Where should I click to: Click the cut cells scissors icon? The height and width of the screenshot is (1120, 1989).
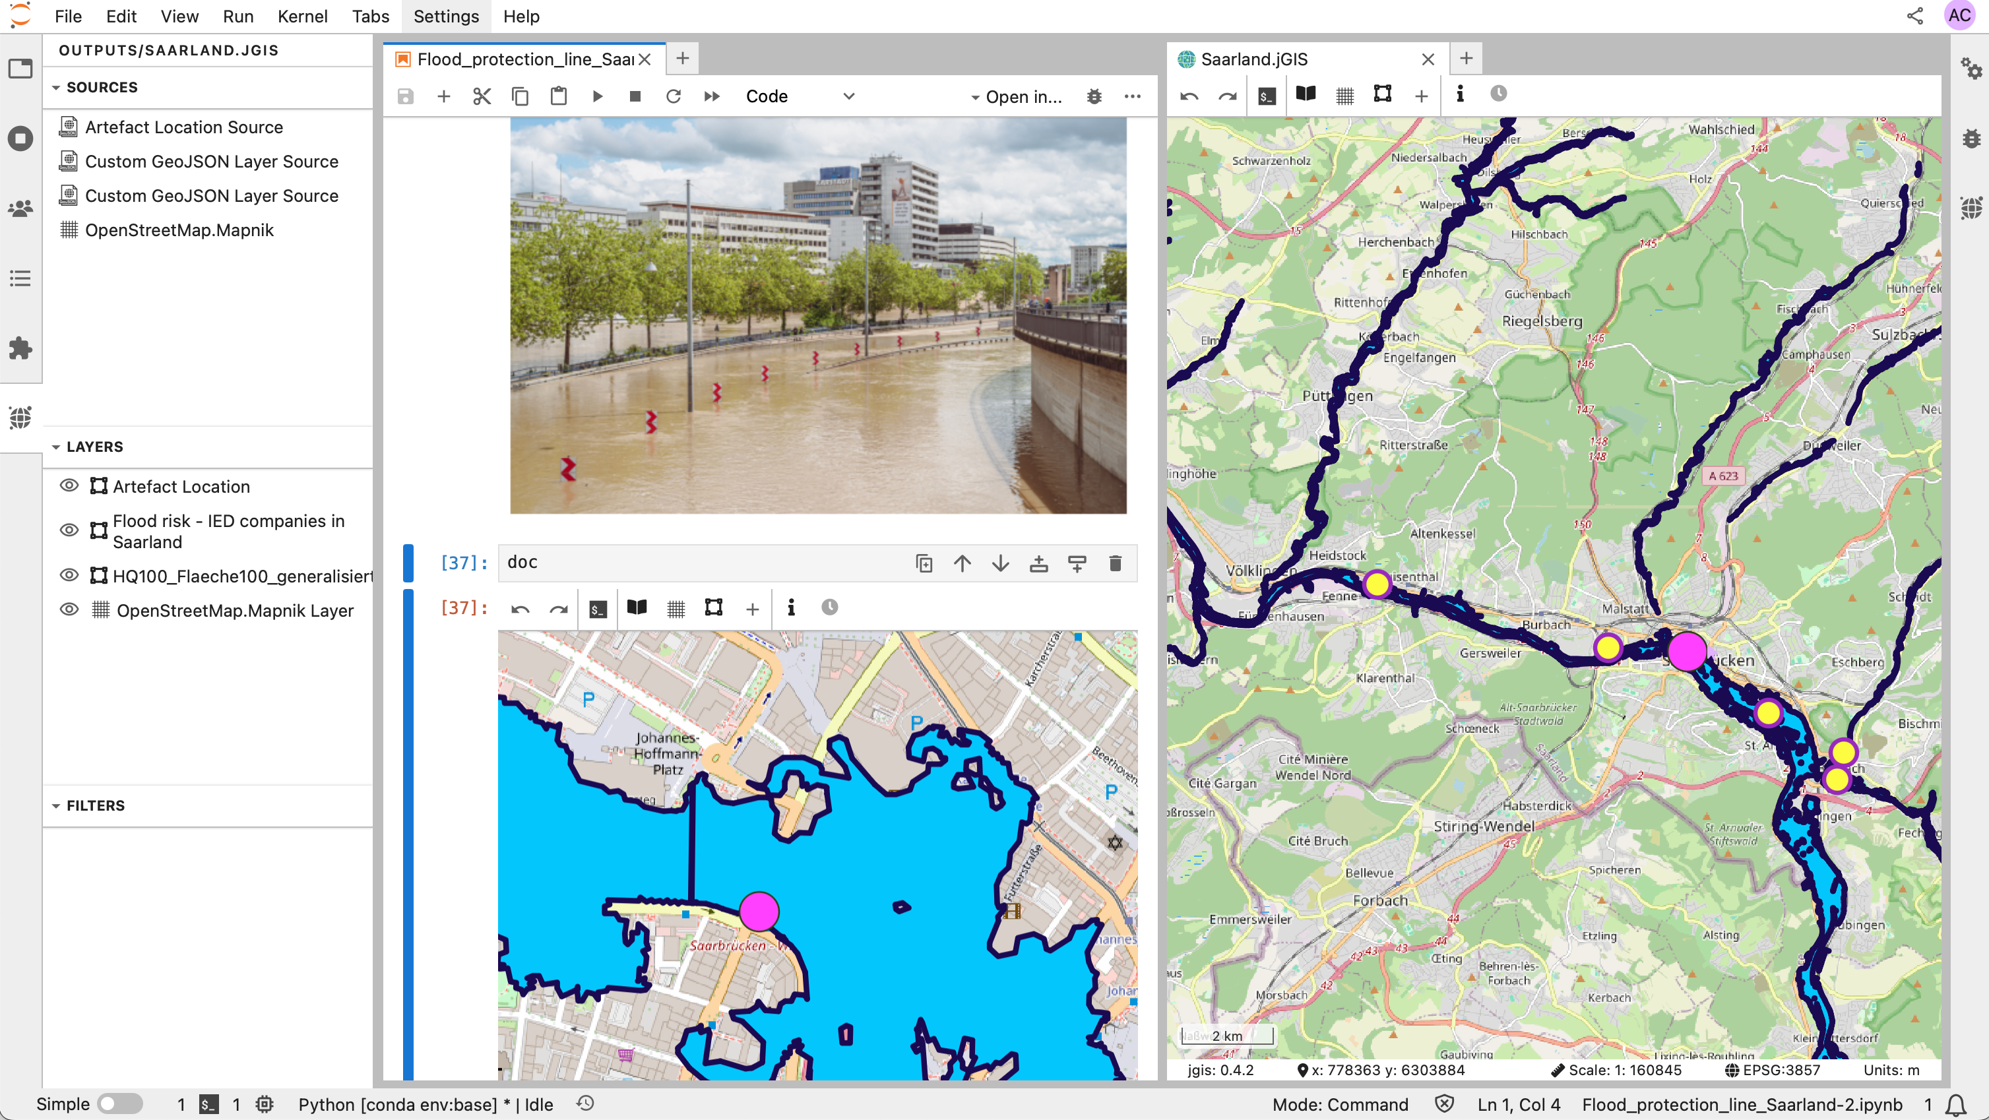tap(482, 96)
